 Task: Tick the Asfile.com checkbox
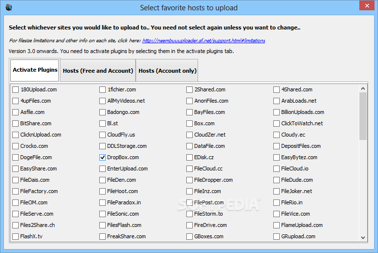(15, 112)
